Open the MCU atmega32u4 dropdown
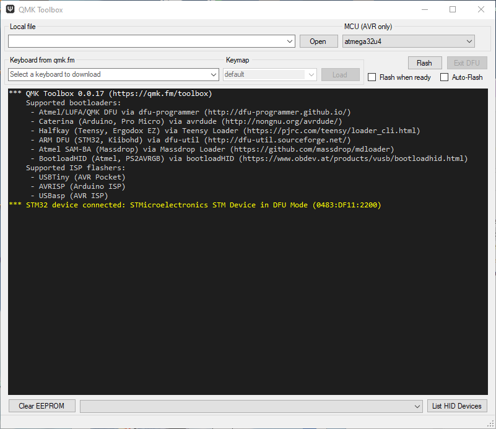This screenshot has width=496, height=429. pos(469,41)
